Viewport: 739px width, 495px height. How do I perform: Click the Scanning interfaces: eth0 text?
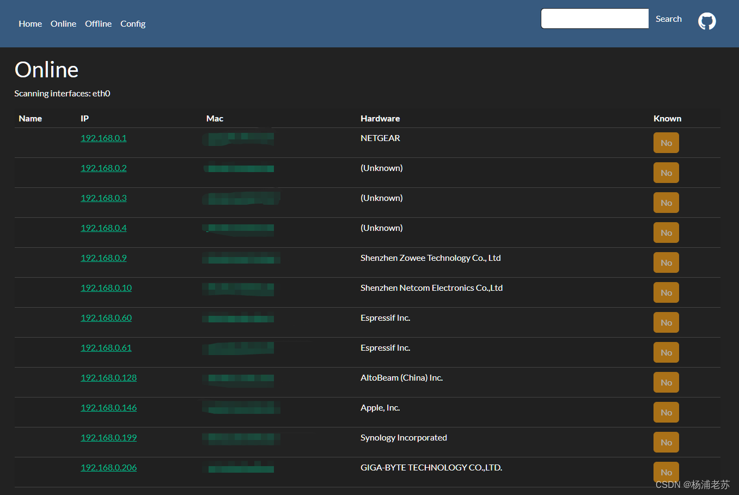62,93
